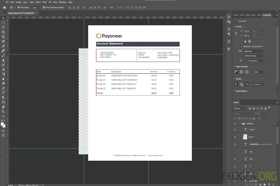
Task: Click the grid icon under Rulers & Grids
Action: pyautogui.click(x=241, y=72)
